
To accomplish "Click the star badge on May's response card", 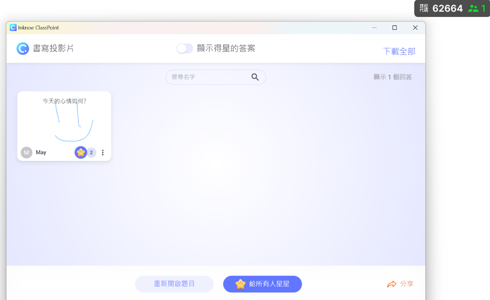I will point(81,152).
